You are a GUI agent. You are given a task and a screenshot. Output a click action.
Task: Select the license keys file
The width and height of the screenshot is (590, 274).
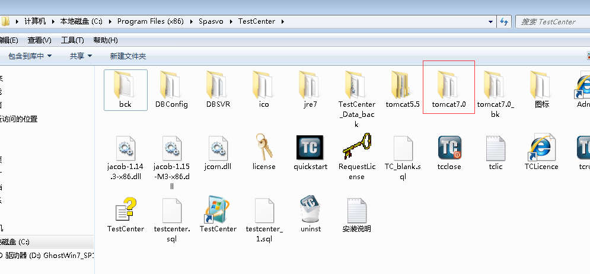264,148
